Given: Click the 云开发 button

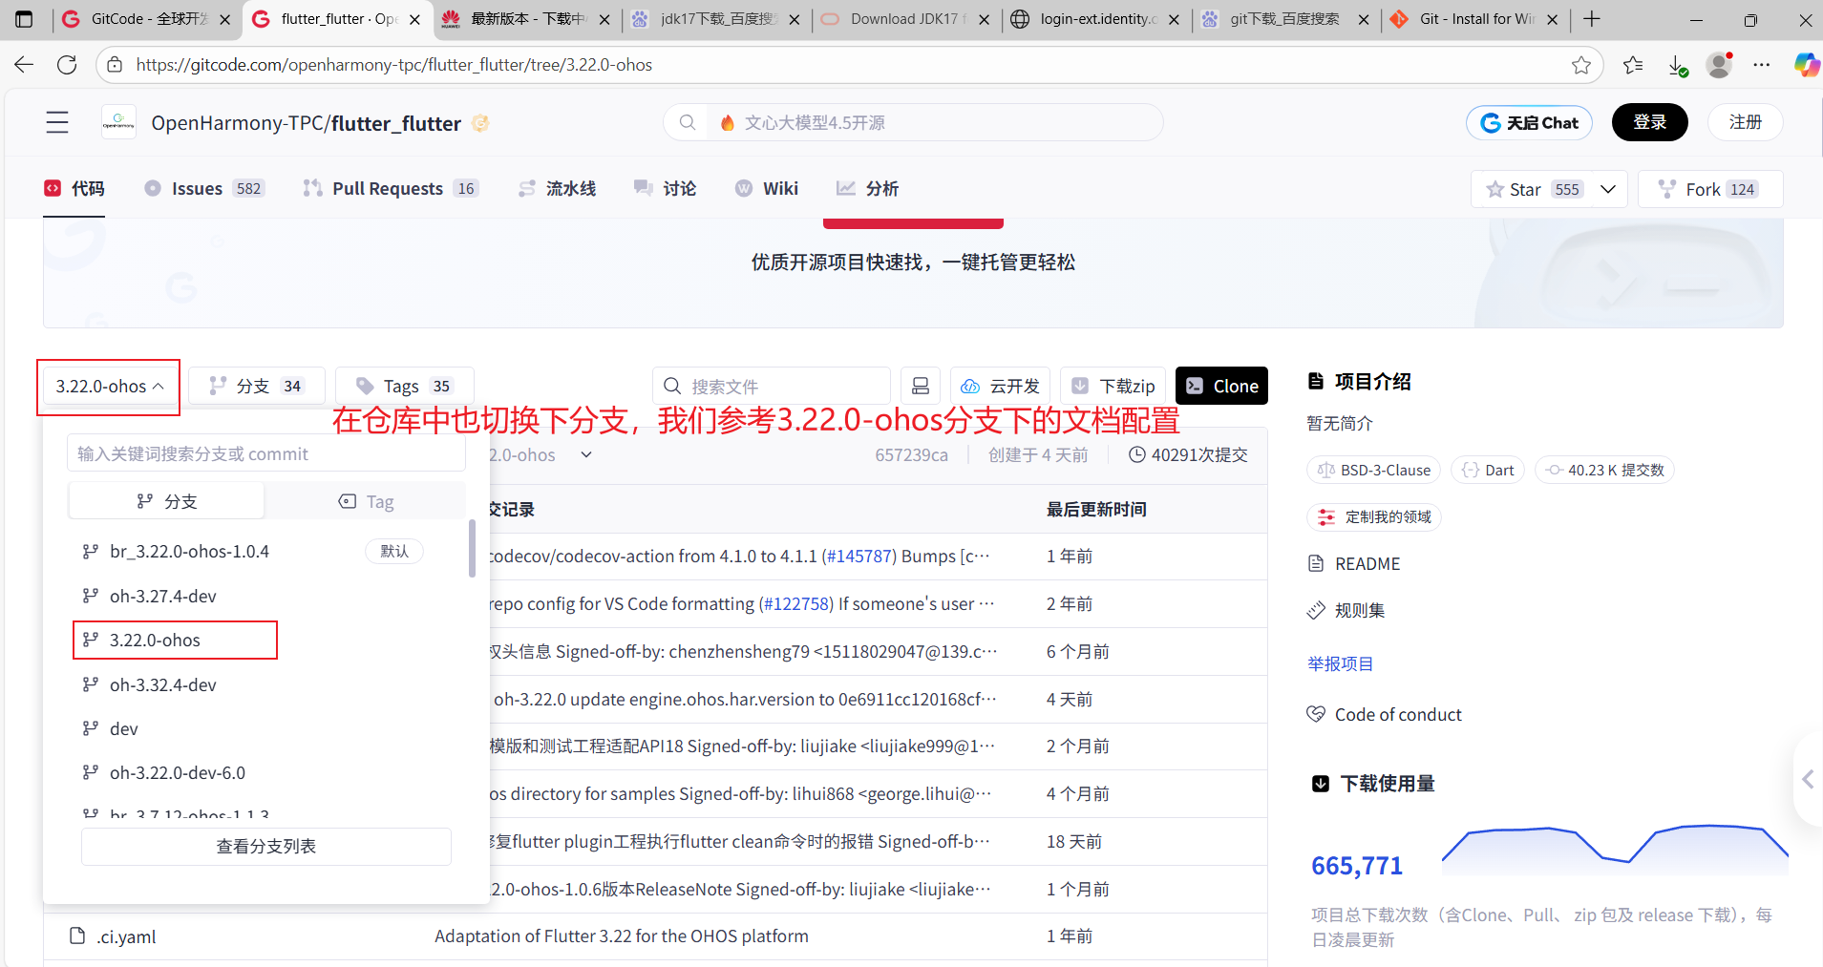Looking at the screenshot, I should tap(1000, 386).
